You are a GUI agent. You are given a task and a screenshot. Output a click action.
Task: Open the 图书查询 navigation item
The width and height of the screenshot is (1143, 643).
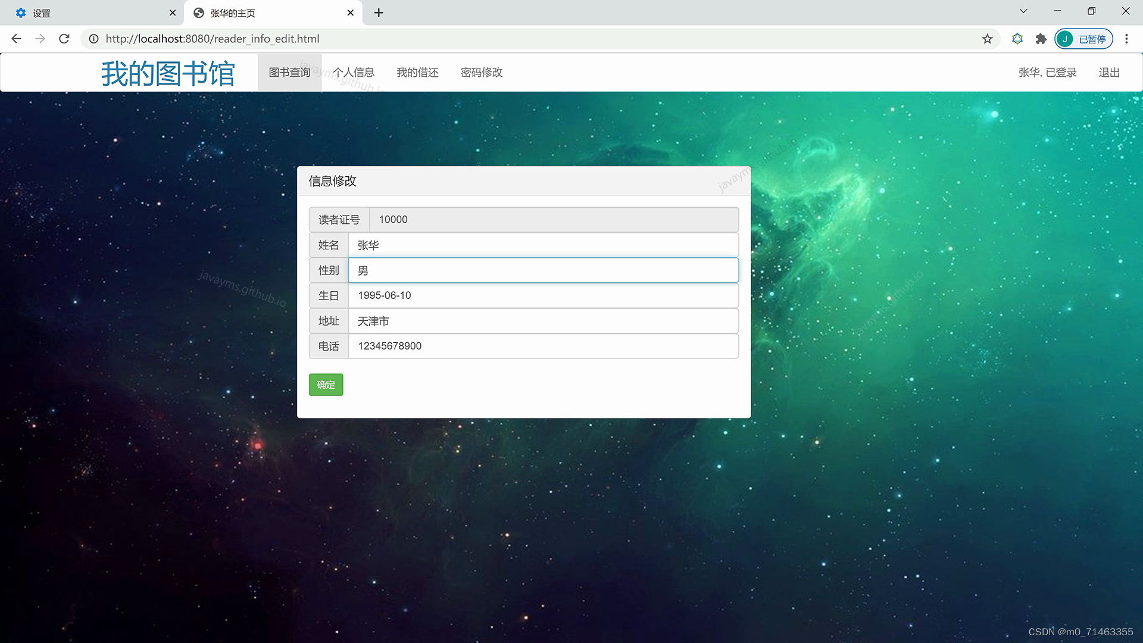289,73
